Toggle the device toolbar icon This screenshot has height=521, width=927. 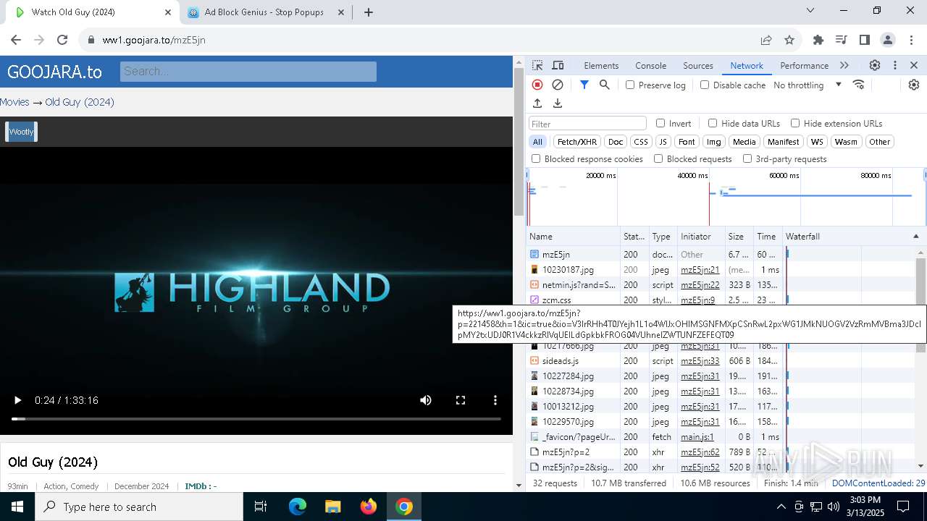click(558, 65)
